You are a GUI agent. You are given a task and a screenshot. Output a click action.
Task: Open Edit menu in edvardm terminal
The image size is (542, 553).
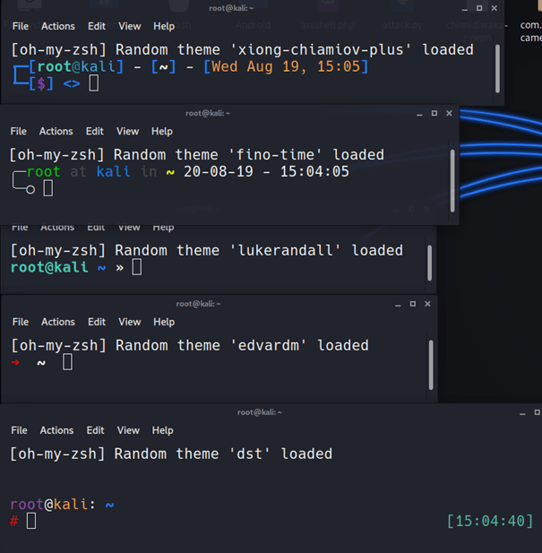click(x=97, y=322)
